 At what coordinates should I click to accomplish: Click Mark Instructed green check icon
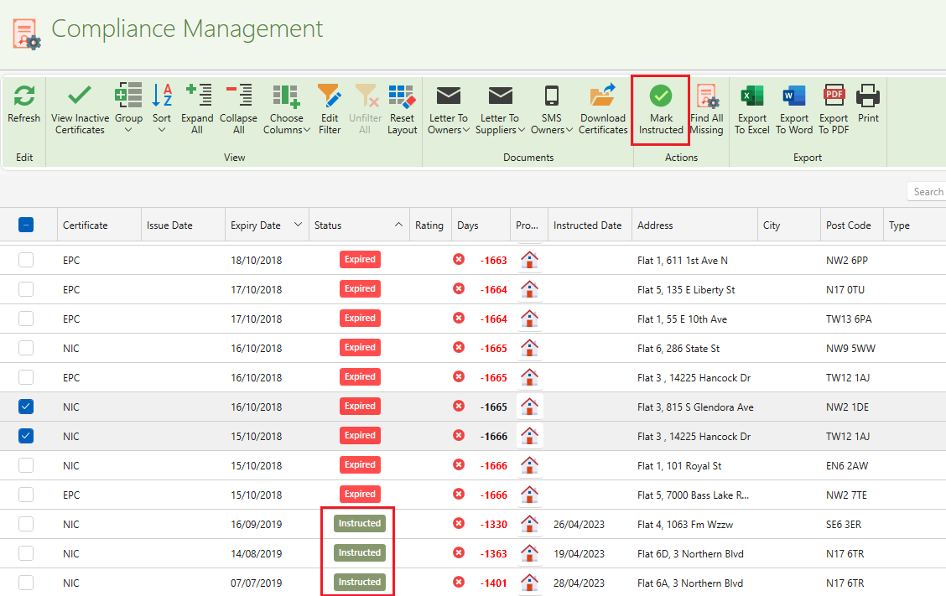tap(661, 96)
